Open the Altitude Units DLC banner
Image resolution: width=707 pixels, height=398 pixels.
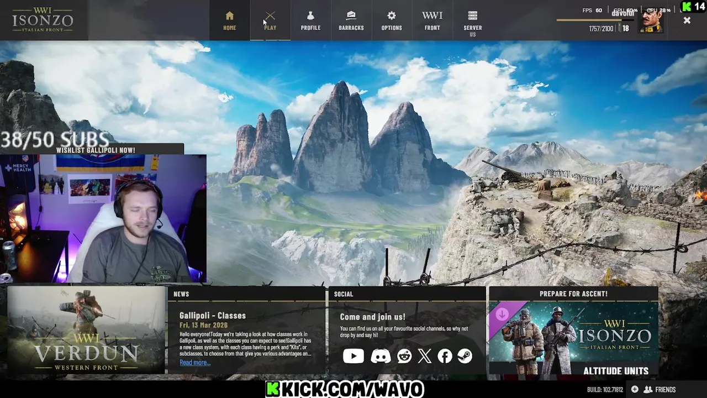click(x=573, y=338)
